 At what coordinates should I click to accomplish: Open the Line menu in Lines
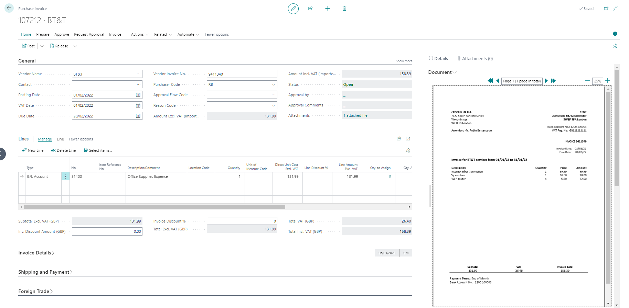(60, 139)
